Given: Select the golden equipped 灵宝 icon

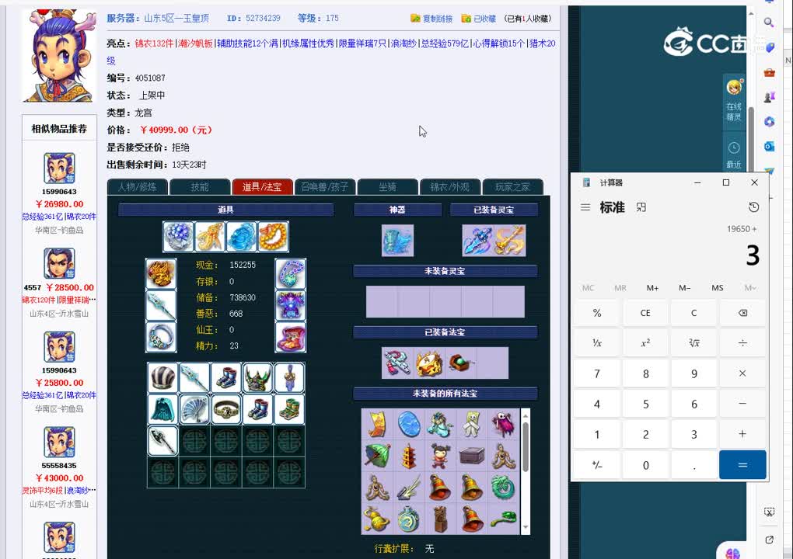Looking at the screenshot, I should (x=510, y=241).
